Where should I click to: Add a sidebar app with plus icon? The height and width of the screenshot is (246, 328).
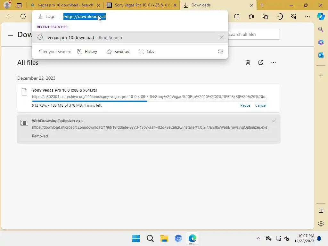click(321, 76)
